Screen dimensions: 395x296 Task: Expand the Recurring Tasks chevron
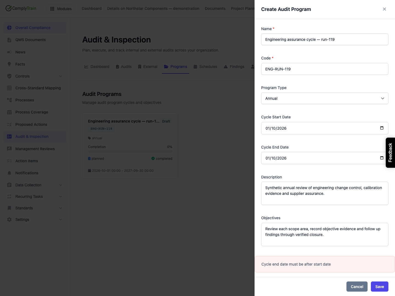click(x=61, y=197)
